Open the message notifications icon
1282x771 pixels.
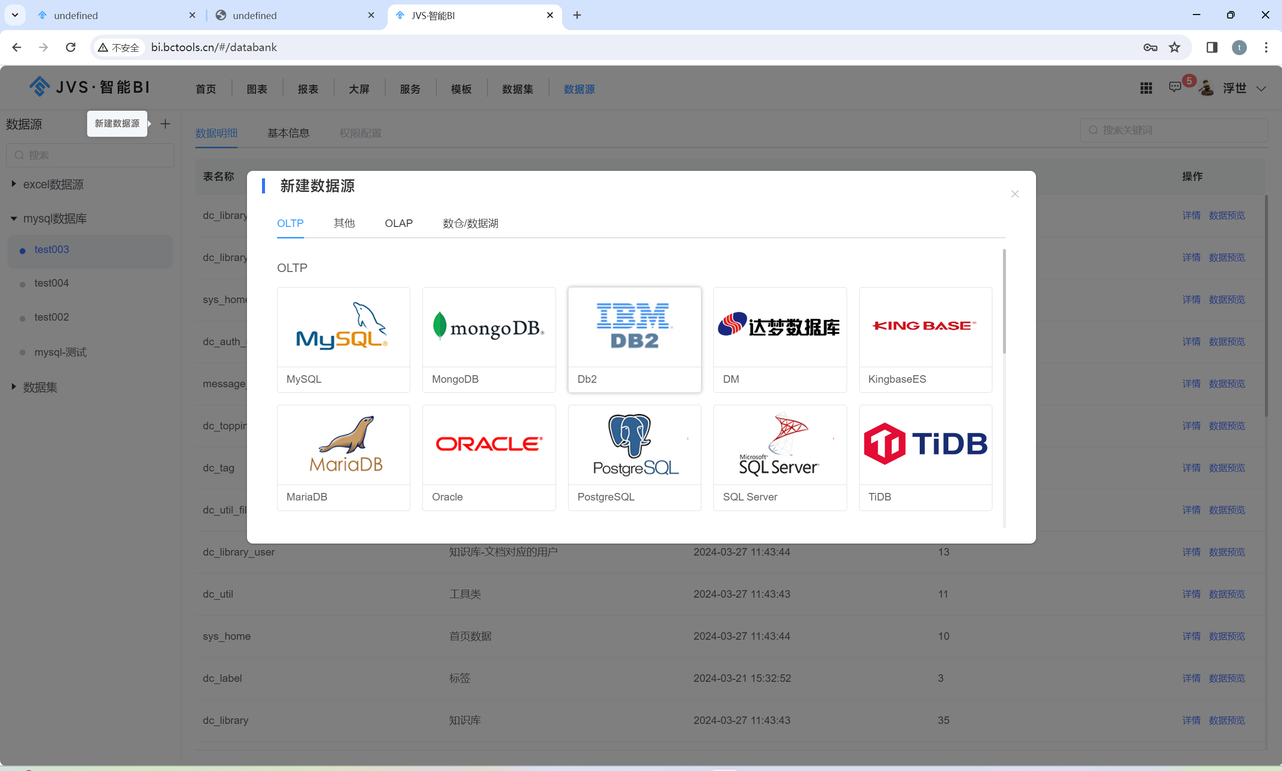tap(1174, 87)
